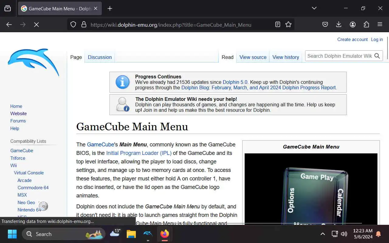Open the Dolphin Progress Report link

click(259, 87)
